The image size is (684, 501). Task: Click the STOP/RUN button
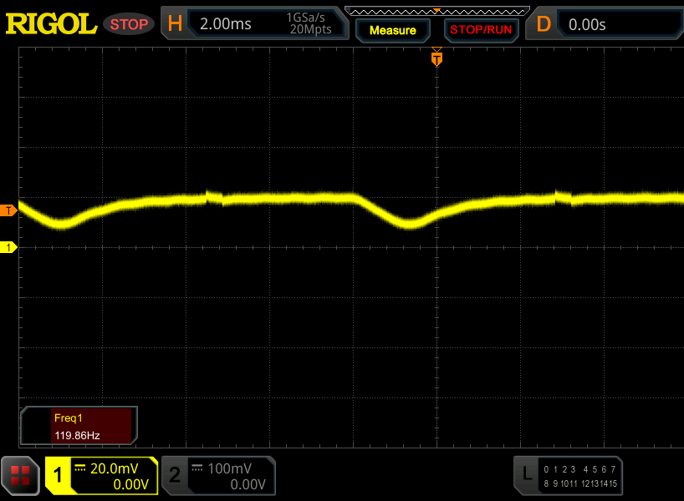(x=481, y=30)
